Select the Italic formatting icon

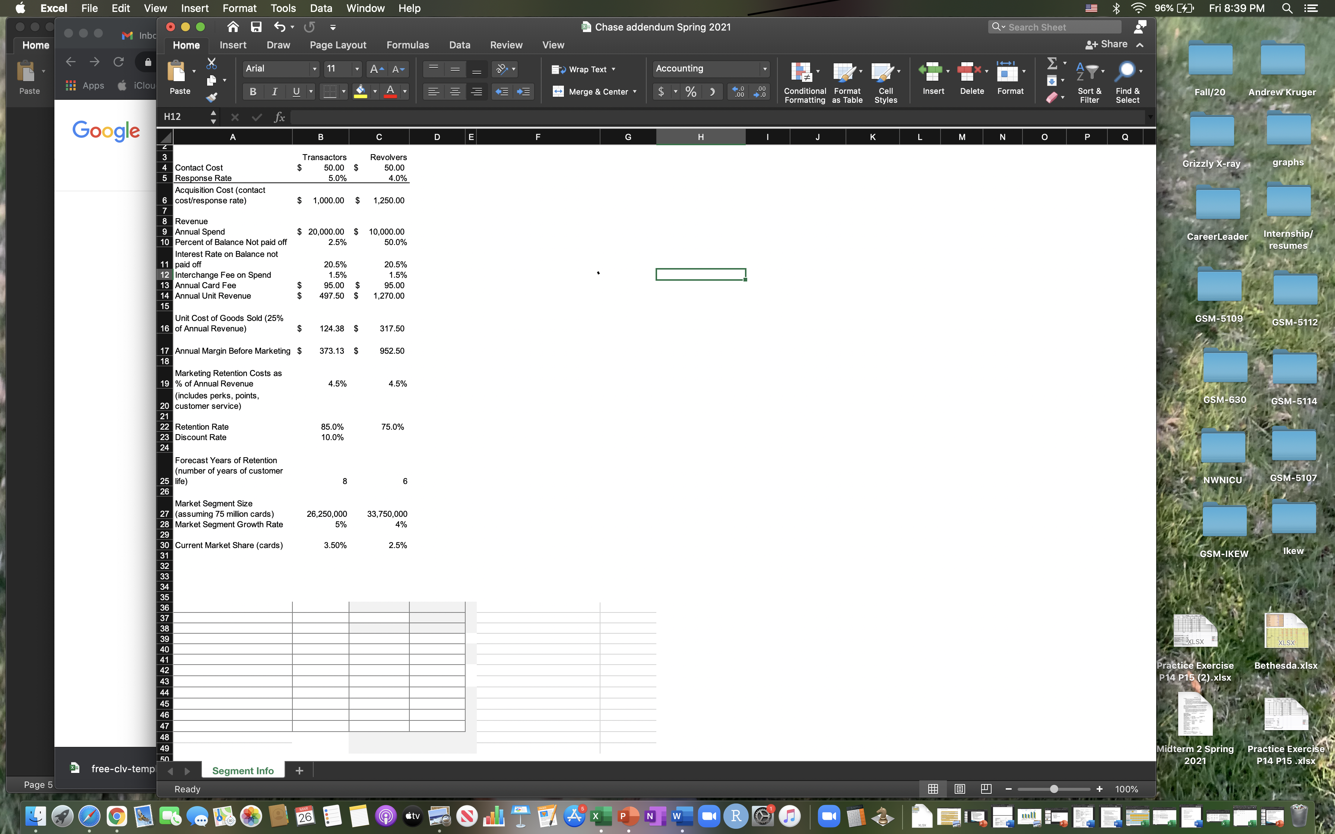pyautogui.click(x=274, y=92)
